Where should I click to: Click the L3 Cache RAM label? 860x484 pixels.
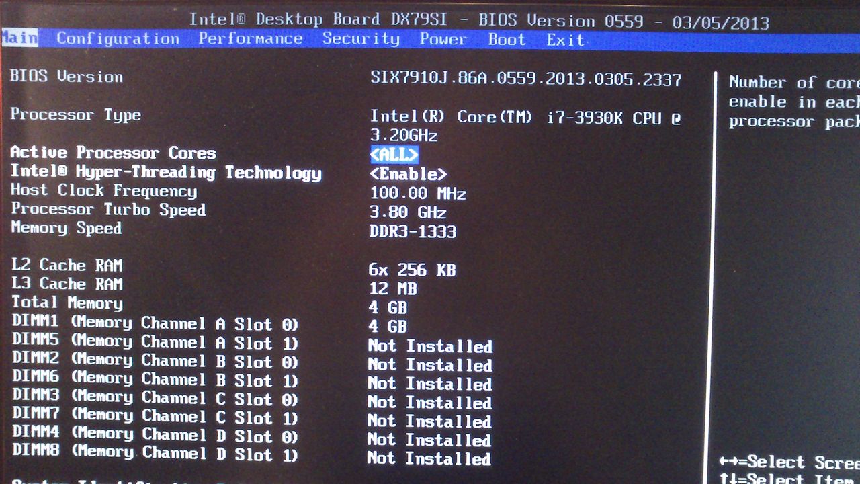pos(67,284)
